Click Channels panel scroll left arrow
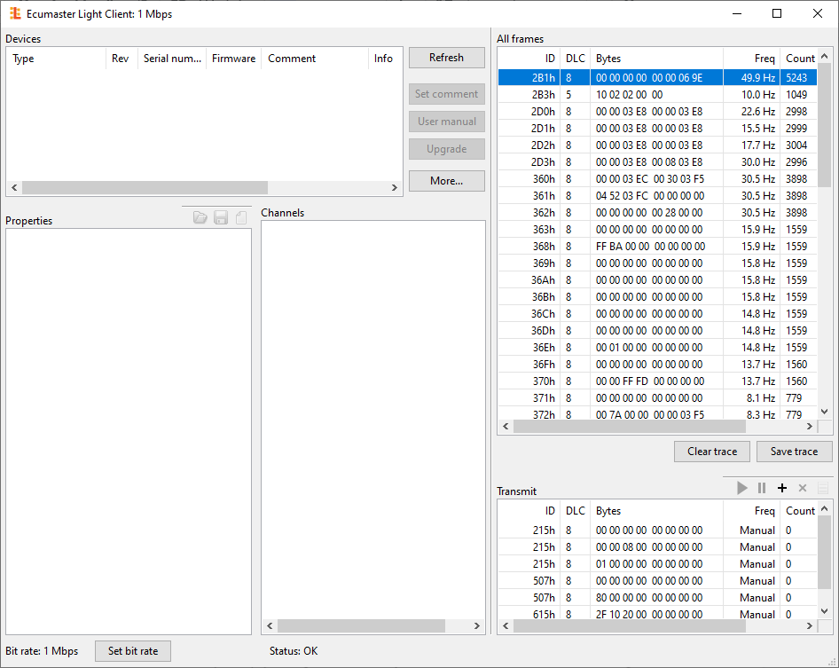839x668 pixels. [270, 625]
